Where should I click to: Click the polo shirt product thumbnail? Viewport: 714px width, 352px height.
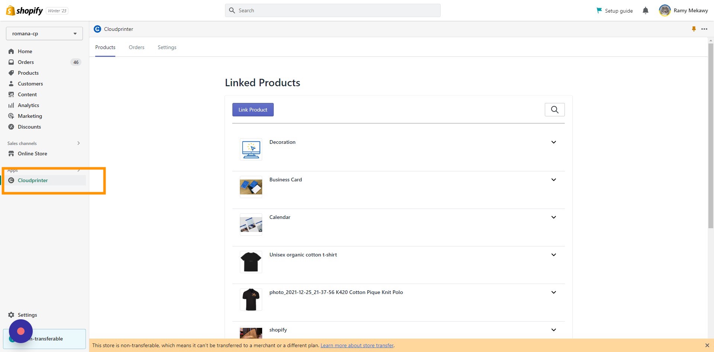click(x=251, y=300)
